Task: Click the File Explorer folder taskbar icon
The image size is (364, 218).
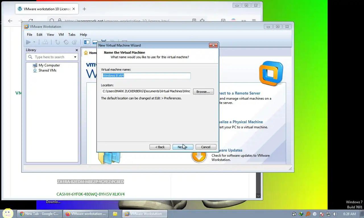Action: (x=115, y=214)
